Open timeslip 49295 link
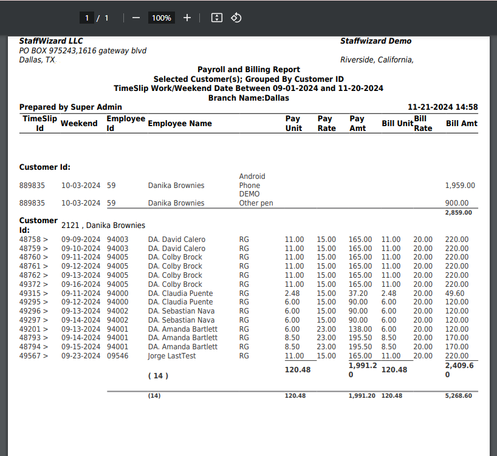 coord(33,302)
